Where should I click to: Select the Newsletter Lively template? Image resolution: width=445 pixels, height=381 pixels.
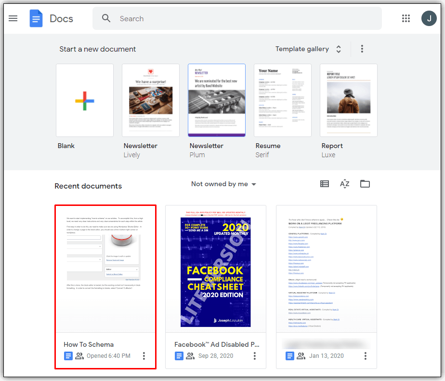click(x=151, y=100)
